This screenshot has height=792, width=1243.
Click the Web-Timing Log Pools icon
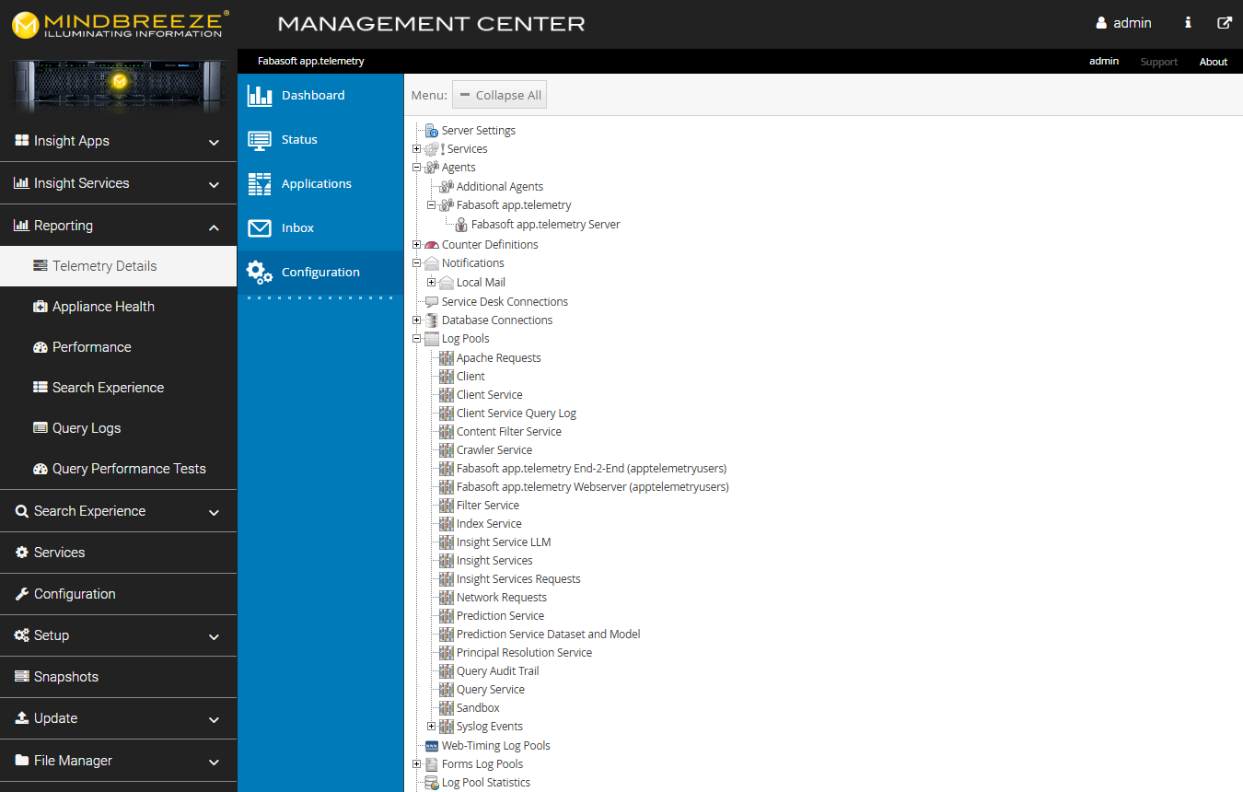pyautogui.click(x=431, y=746)
